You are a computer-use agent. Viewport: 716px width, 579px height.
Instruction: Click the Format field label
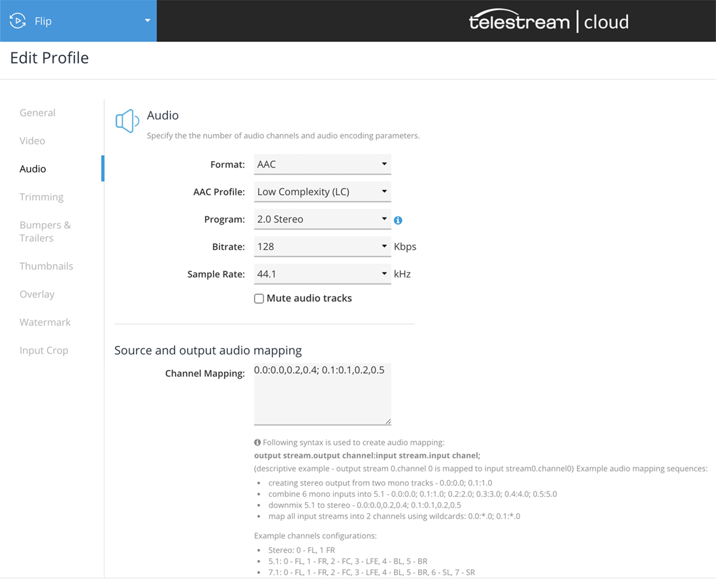(x=227, y=164)
